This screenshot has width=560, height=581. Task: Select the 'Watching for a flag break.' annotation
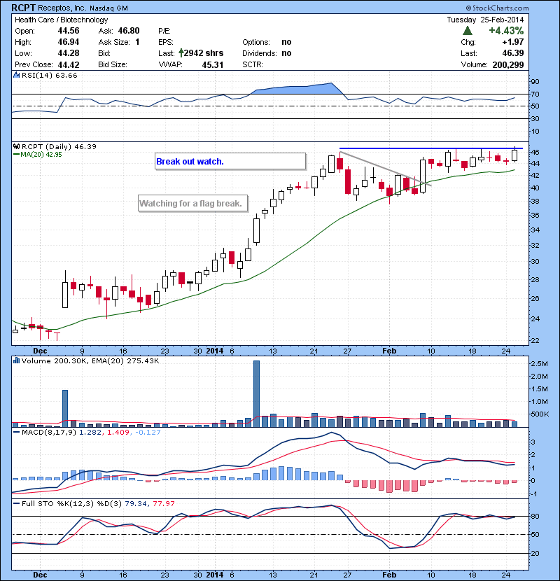pyautogui.click(x=192, y=204)
